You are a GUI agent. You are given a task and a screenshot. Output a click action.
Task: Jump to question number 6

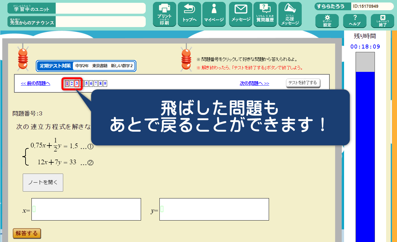tap(91, 83)
